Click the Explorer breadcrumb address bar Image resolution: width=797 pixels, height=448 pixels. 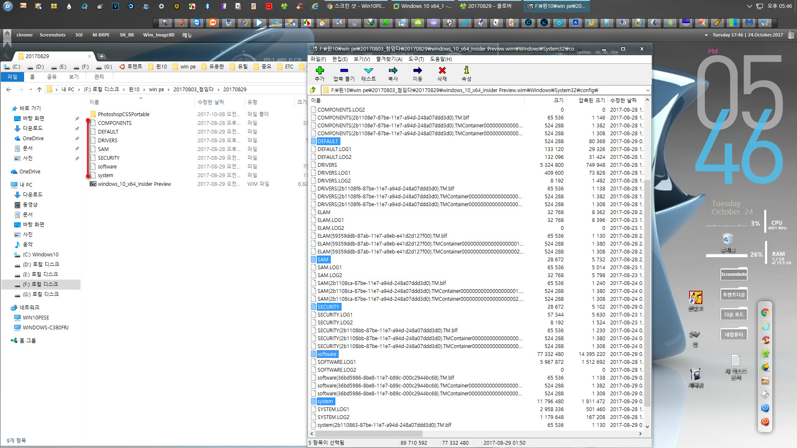click(176, 89)
